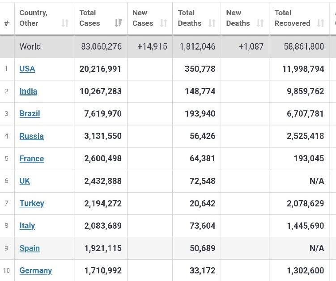
Task: Click World new deaths value +1,087
Action: pyautogui.click(x=251, y=46)
